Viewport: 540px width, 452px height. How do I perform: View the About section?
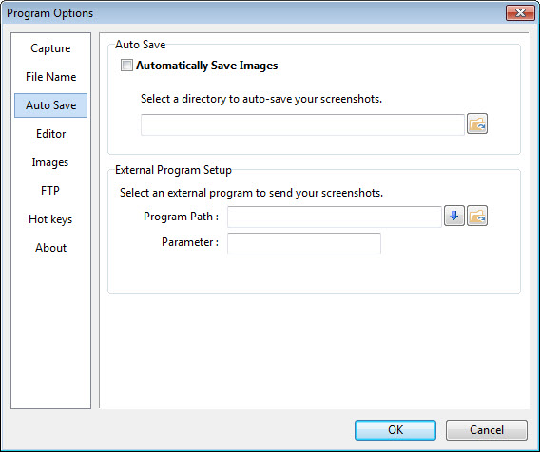click(x=50, y=247)
